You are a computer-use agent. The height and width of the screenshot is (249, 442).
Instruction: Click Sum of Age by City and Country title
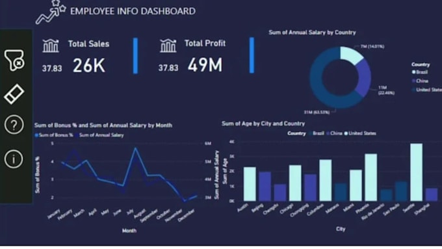point(263,124)
